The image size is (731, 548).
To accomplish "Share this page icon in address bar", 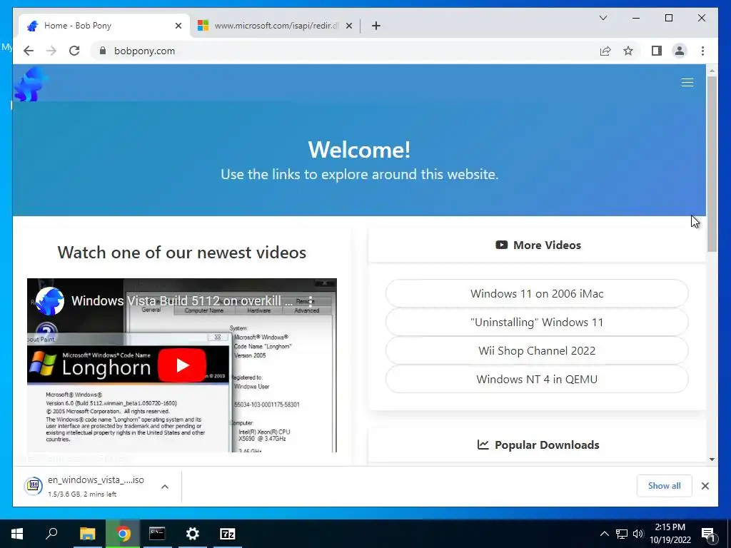I will click(x=605, y=51).
